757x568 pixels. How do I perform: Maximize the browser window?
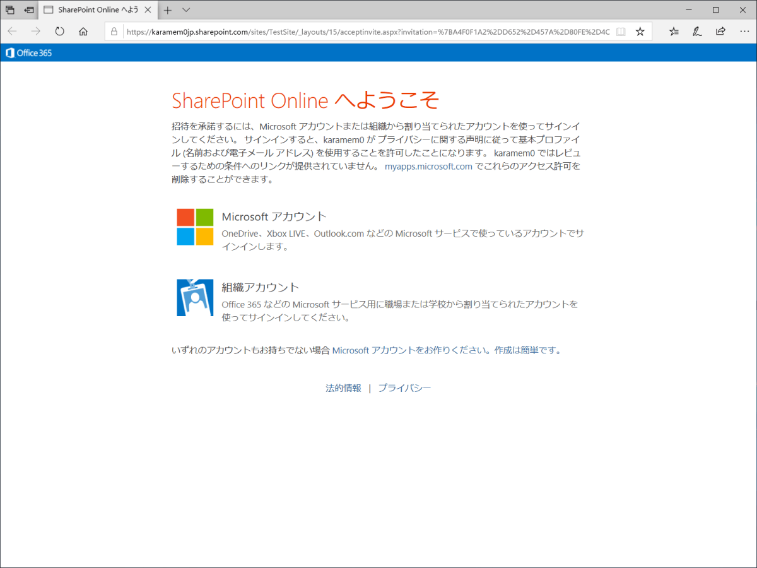tap(715, 10)
